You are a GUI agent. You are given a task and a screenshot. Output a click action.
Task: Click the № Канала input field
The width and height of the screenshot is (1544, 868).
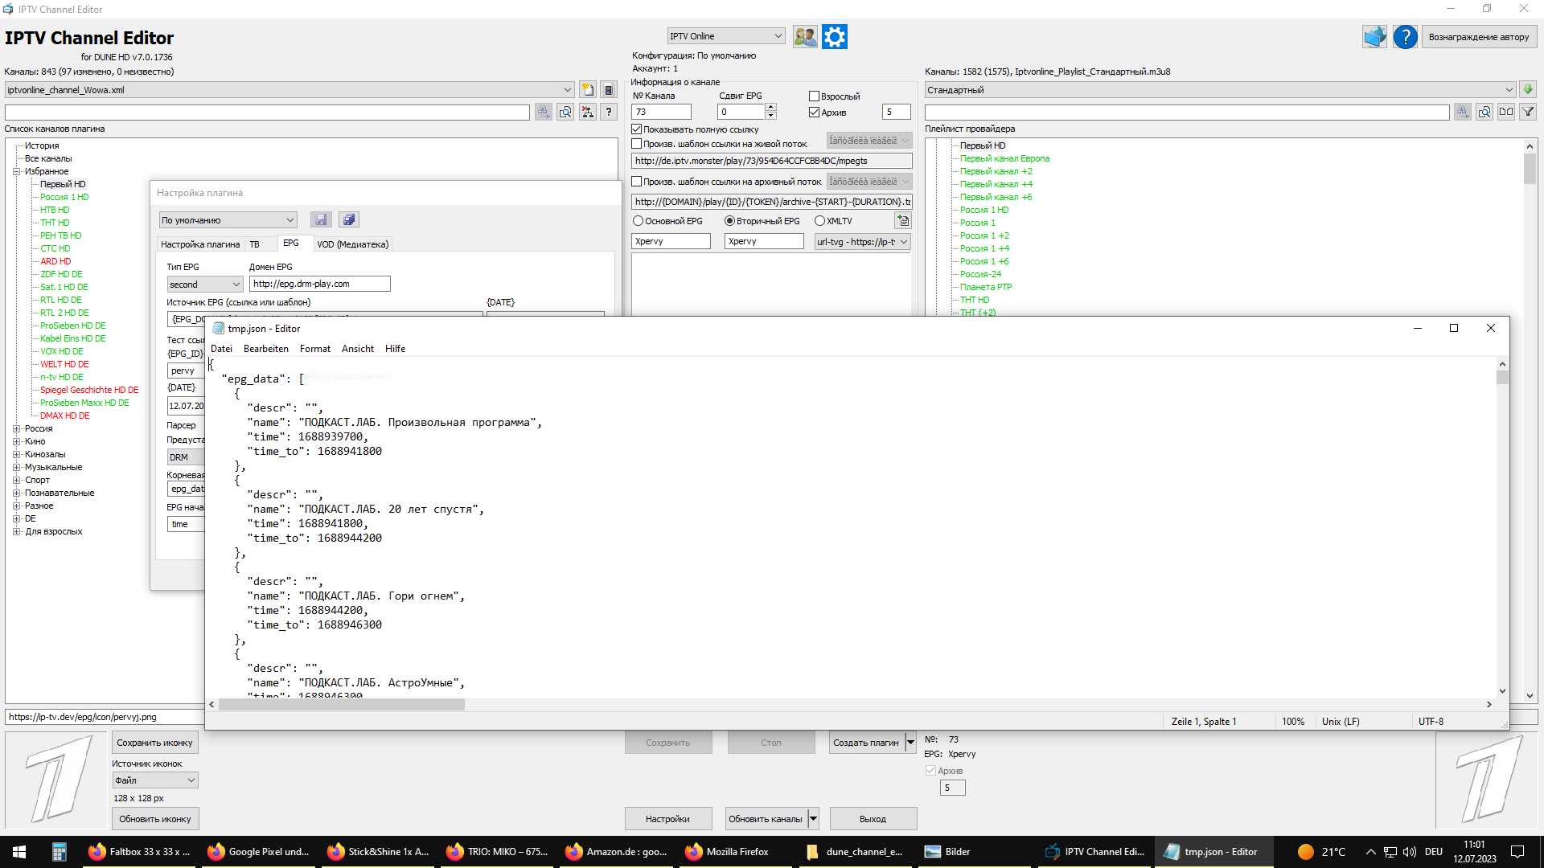[661, 112]
